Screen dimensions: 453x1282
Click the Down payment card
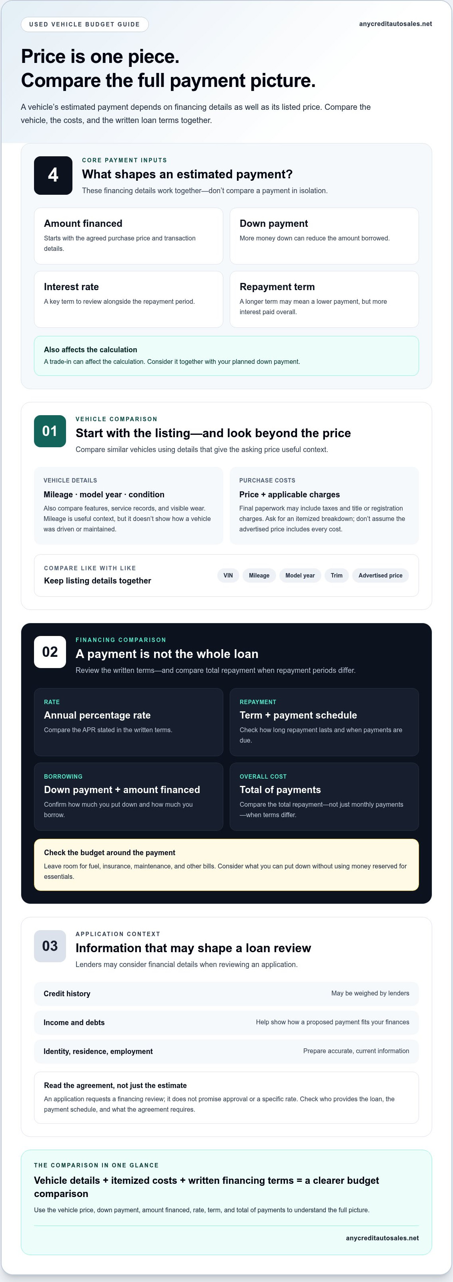(x=324, y=236)
